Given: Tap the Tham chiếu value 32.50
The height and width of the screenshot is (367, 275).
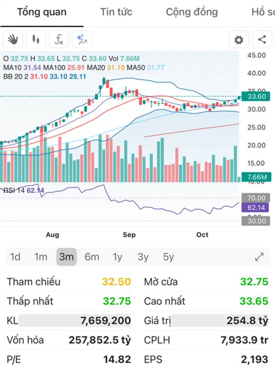Looking at the screenshot, I should [x=116, y=282].
